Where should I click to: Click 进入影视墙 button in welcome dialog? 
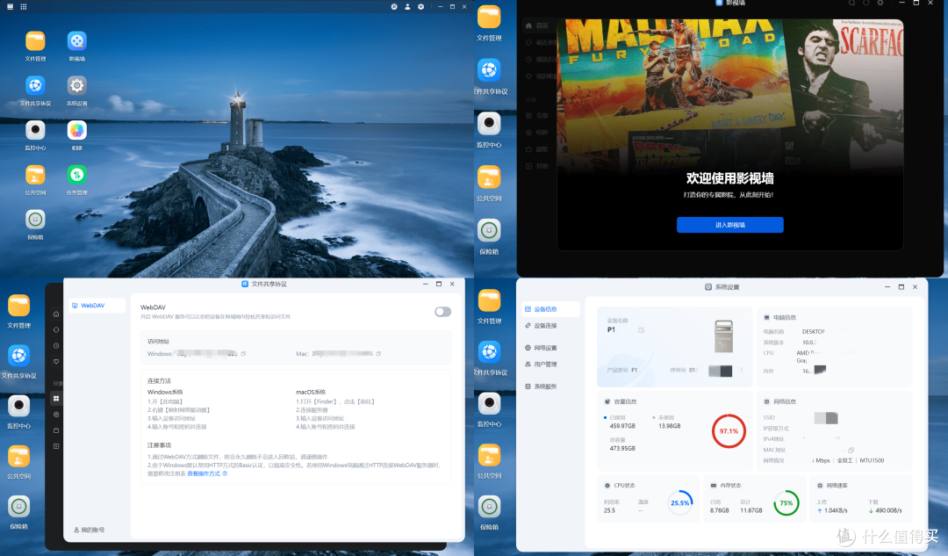coord(729,225)
